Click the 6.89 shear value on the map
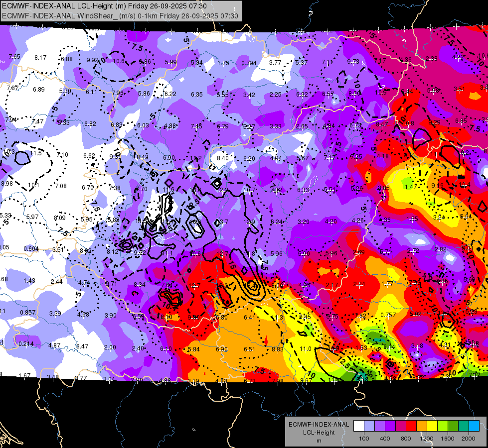The image size is (488, 448). 39,90
